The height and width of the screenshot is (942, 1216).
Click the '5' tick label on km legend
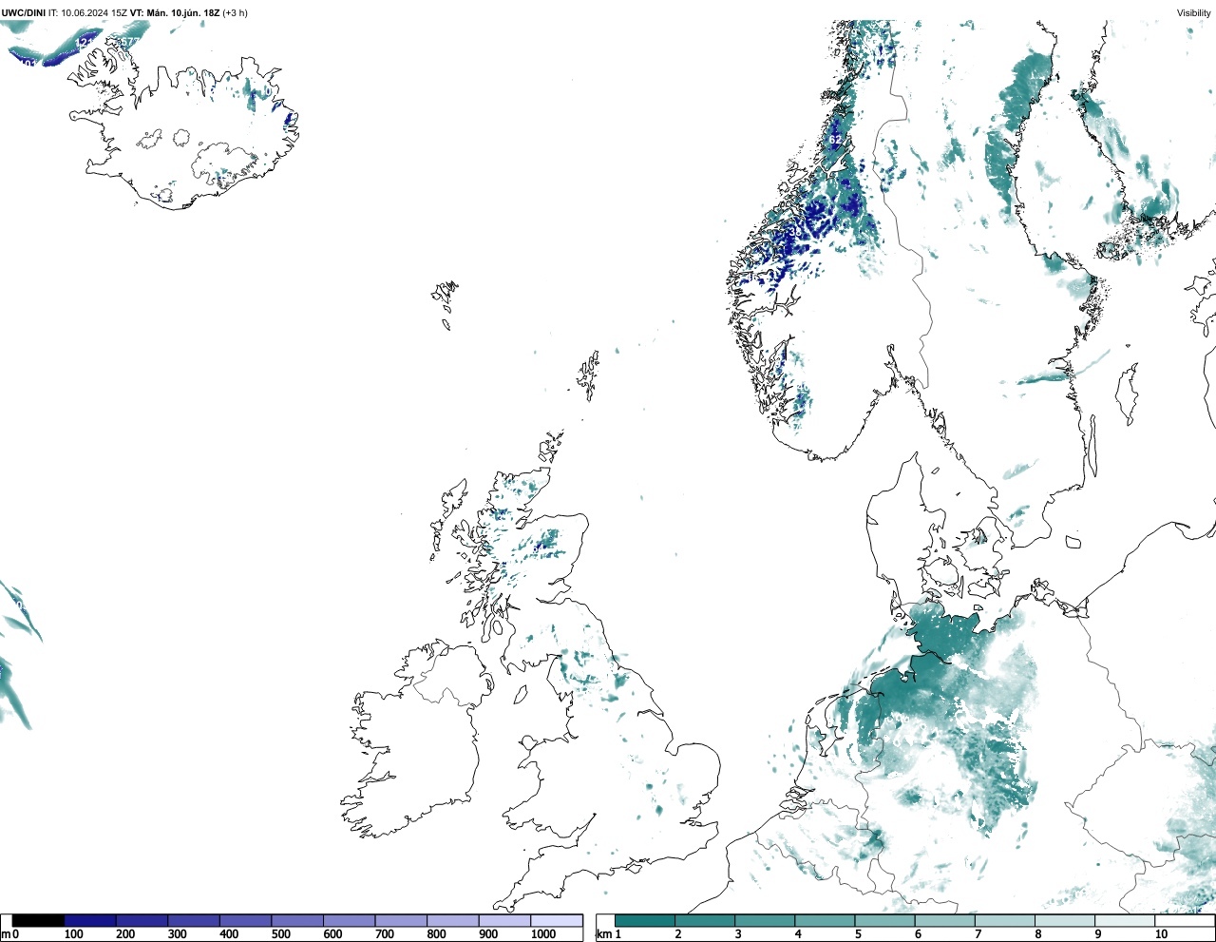coord(858,934)
